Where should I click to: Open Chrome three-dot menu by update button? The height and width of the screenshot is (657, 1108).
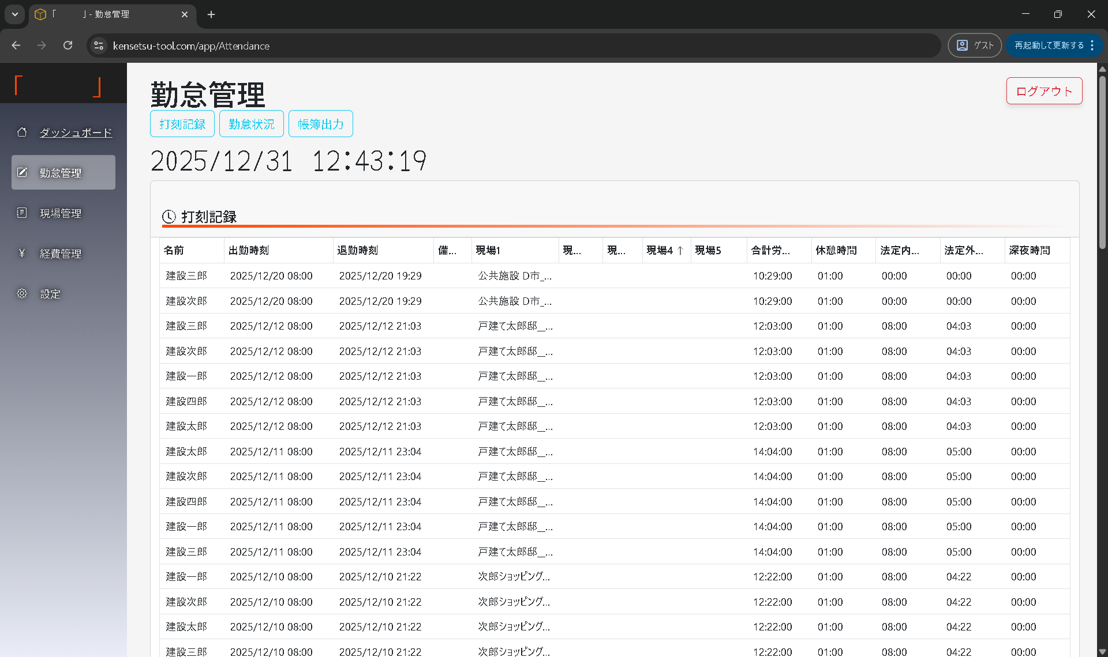click(x=1092, y=46)
